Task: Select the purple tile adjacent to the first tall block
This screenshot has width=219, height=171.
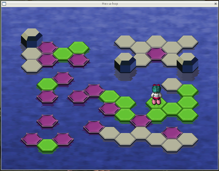Action: point(47,47)
